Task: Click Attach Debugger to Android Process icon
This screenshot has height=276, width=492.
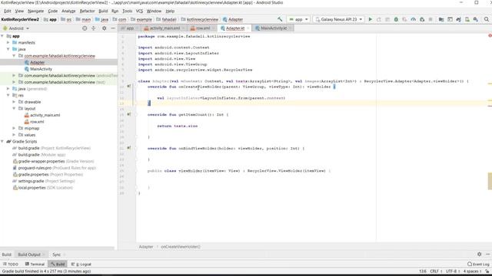Action: click(422, 19)
